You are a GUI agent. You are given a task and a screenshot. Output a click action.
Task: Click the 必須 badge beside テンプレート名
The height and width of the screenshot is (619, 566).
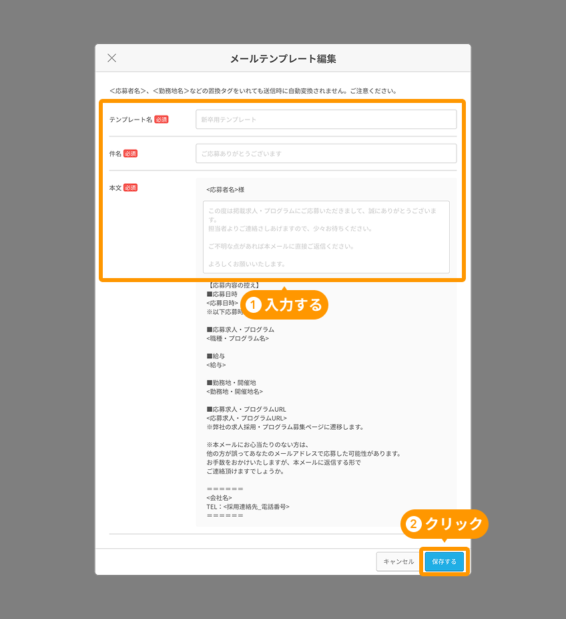pos(162,119)
